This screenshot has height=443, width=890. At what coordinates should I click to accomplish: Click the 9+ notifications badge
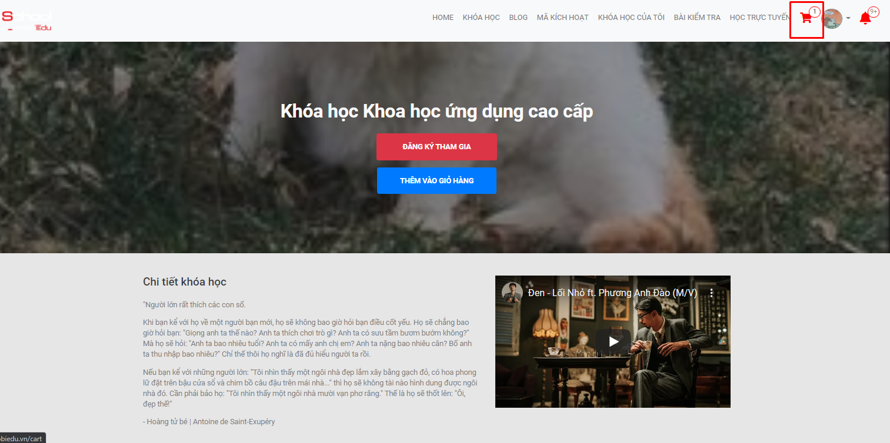tap(874, 12)
